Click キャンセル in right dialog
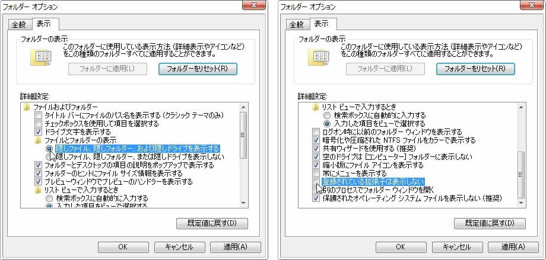Viewport: 546px width, 260px height. click(x=458, y=247)
